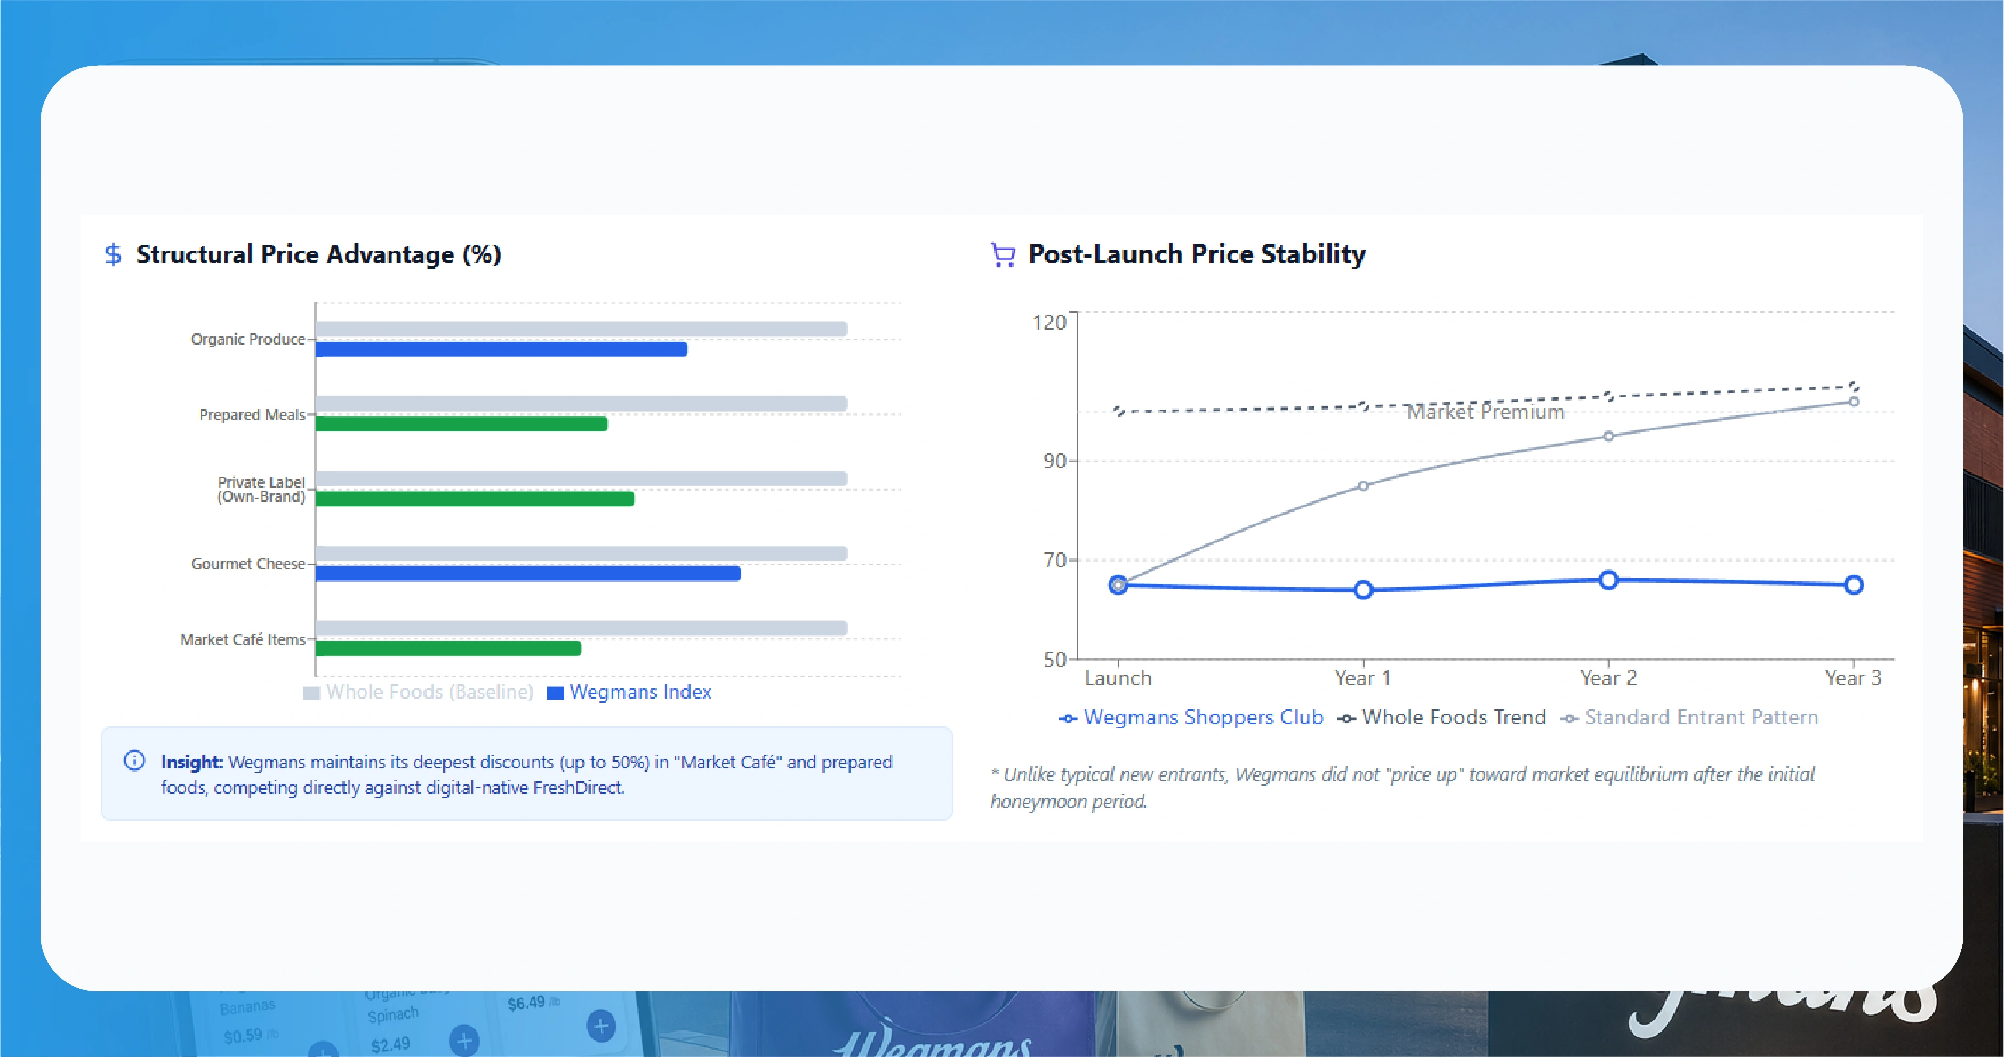Click the gray Gourmet Cheese baseline bar

pyautogui.click(x=581, y=553)
